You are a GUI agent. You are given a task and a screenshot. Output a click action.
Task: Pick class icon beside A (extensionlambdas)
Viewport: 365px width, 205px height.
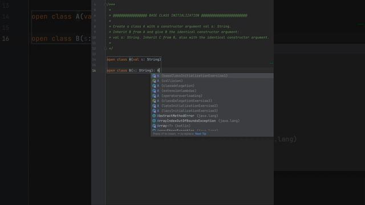154,91
